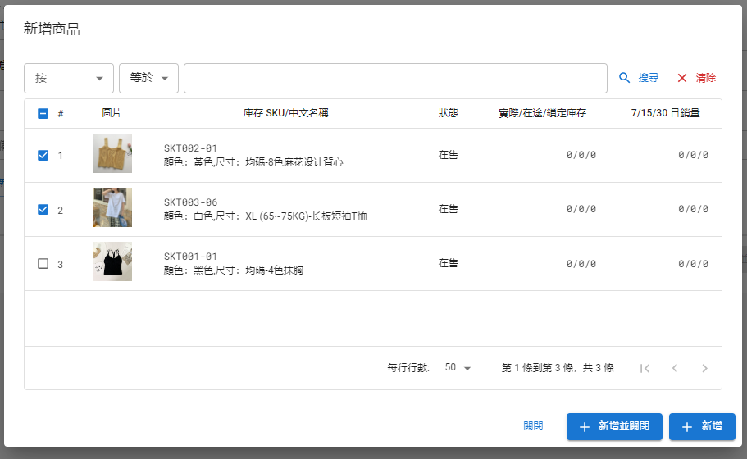
Task: Click the 庫存 SKU/中文名稱 column header
Action: pos(286,113)
